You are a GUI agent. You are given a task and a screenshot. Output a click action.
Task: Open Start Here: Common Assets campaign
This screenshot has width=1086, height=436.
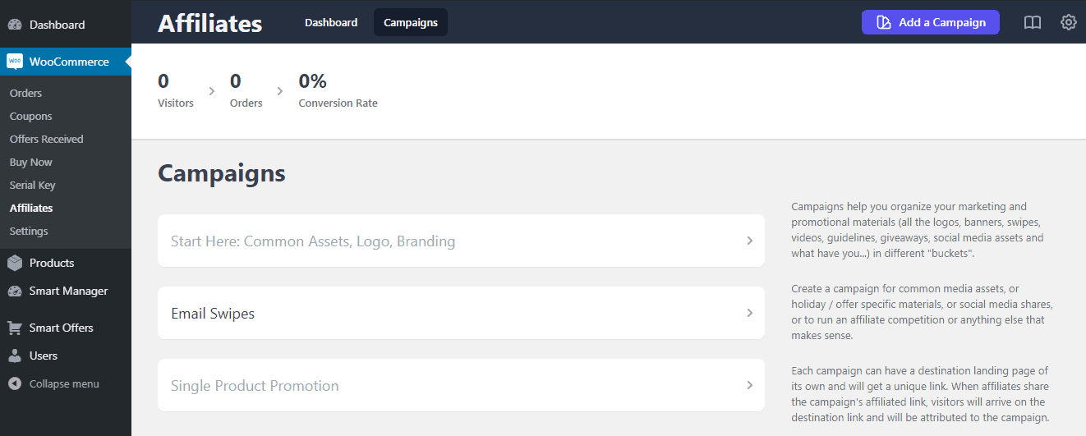[461, 241]
